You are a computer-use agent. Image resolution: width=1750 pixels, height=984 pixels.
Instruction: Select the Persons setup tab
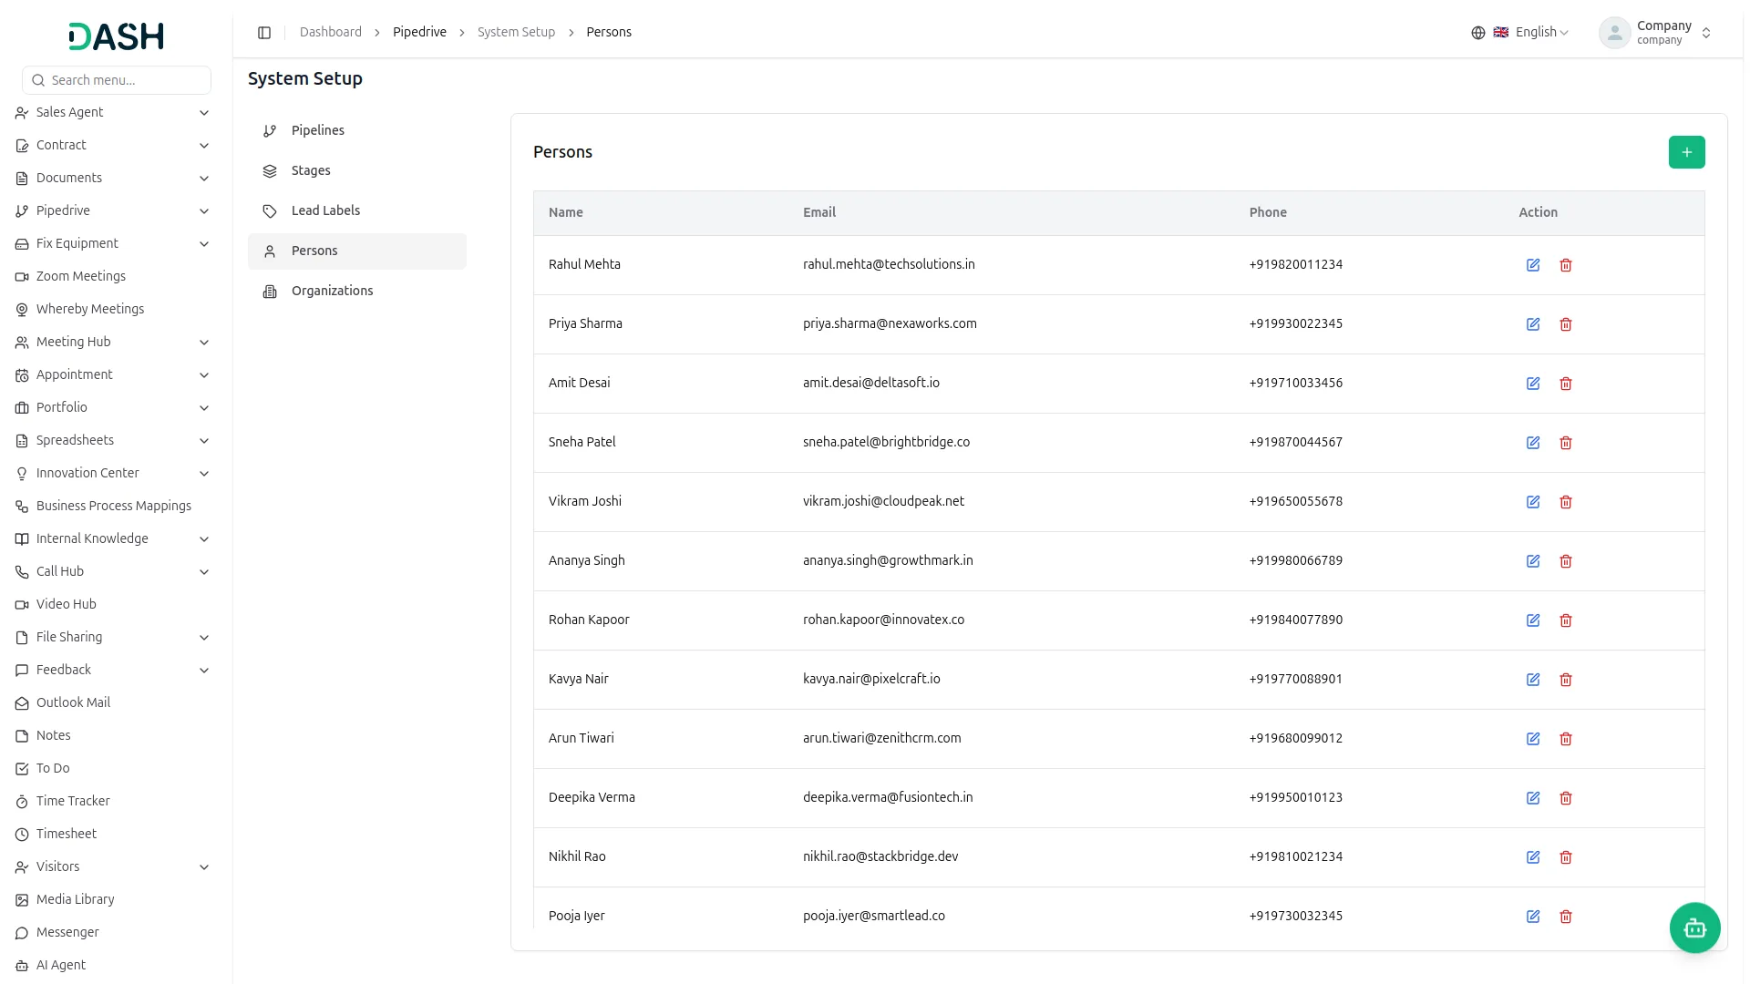coord(357,251)
